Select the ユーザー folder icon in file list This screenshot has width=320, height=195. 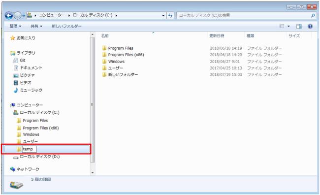point(104,68)
